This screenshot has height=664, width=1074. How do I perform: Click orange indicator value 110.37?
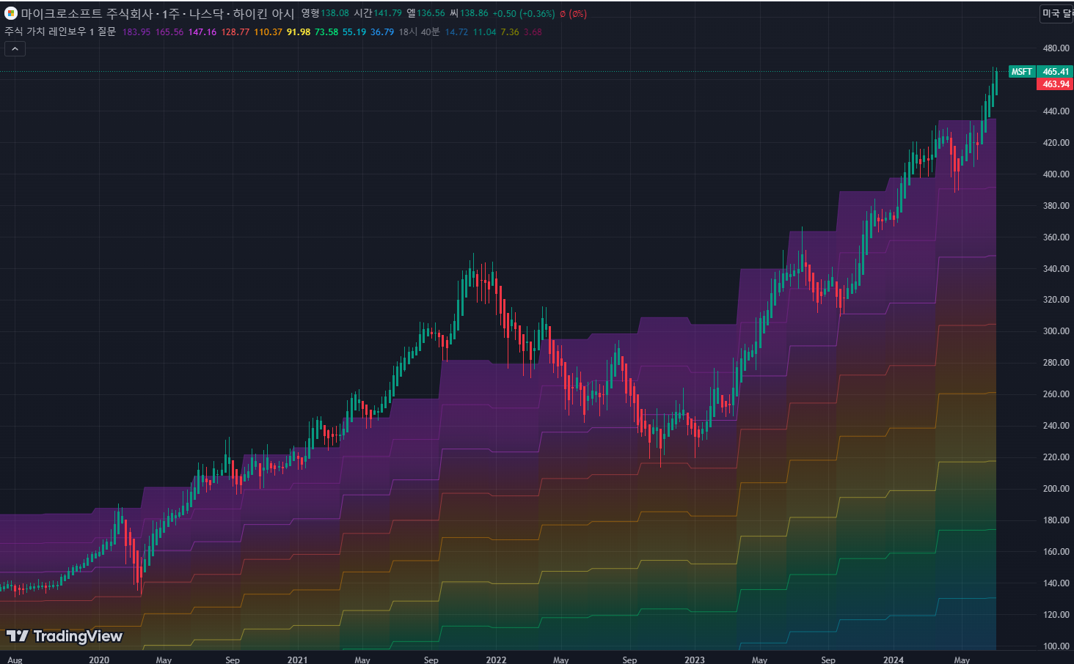268,32
